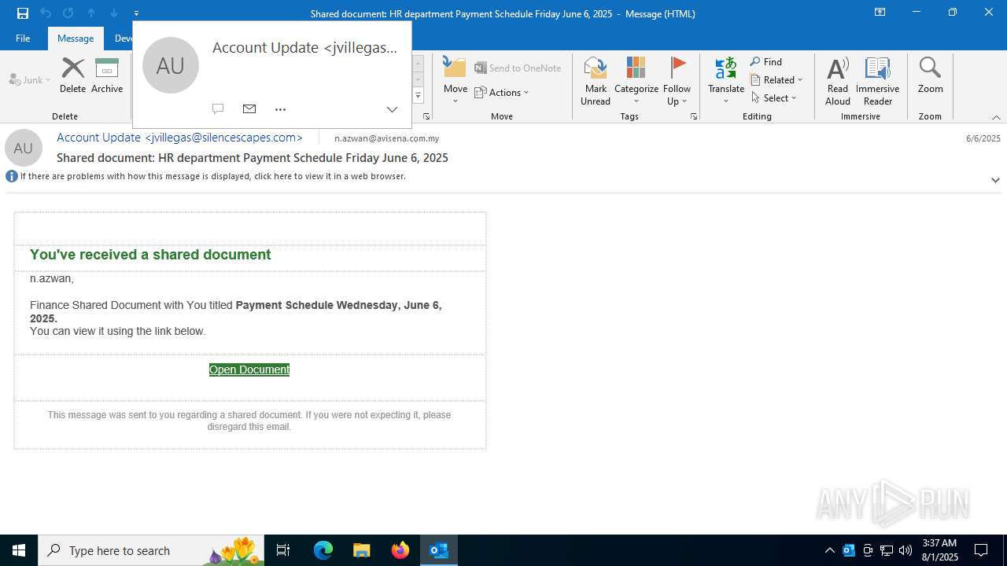Click the taskbar search box

(x=153, y=550)
